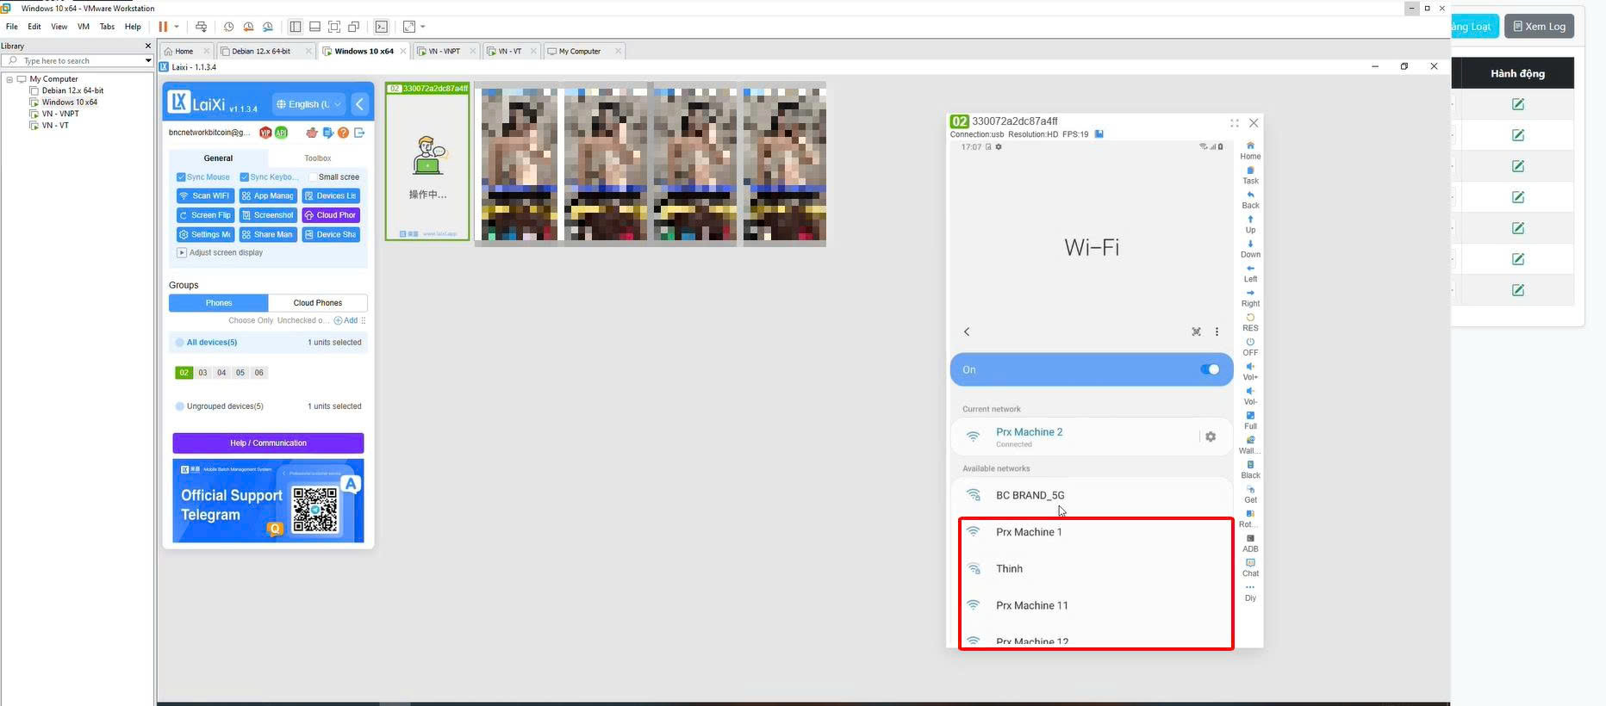Toggle the Ungrouped devices(5) checkbox
Screen dimensions: 1606x706
180,406
